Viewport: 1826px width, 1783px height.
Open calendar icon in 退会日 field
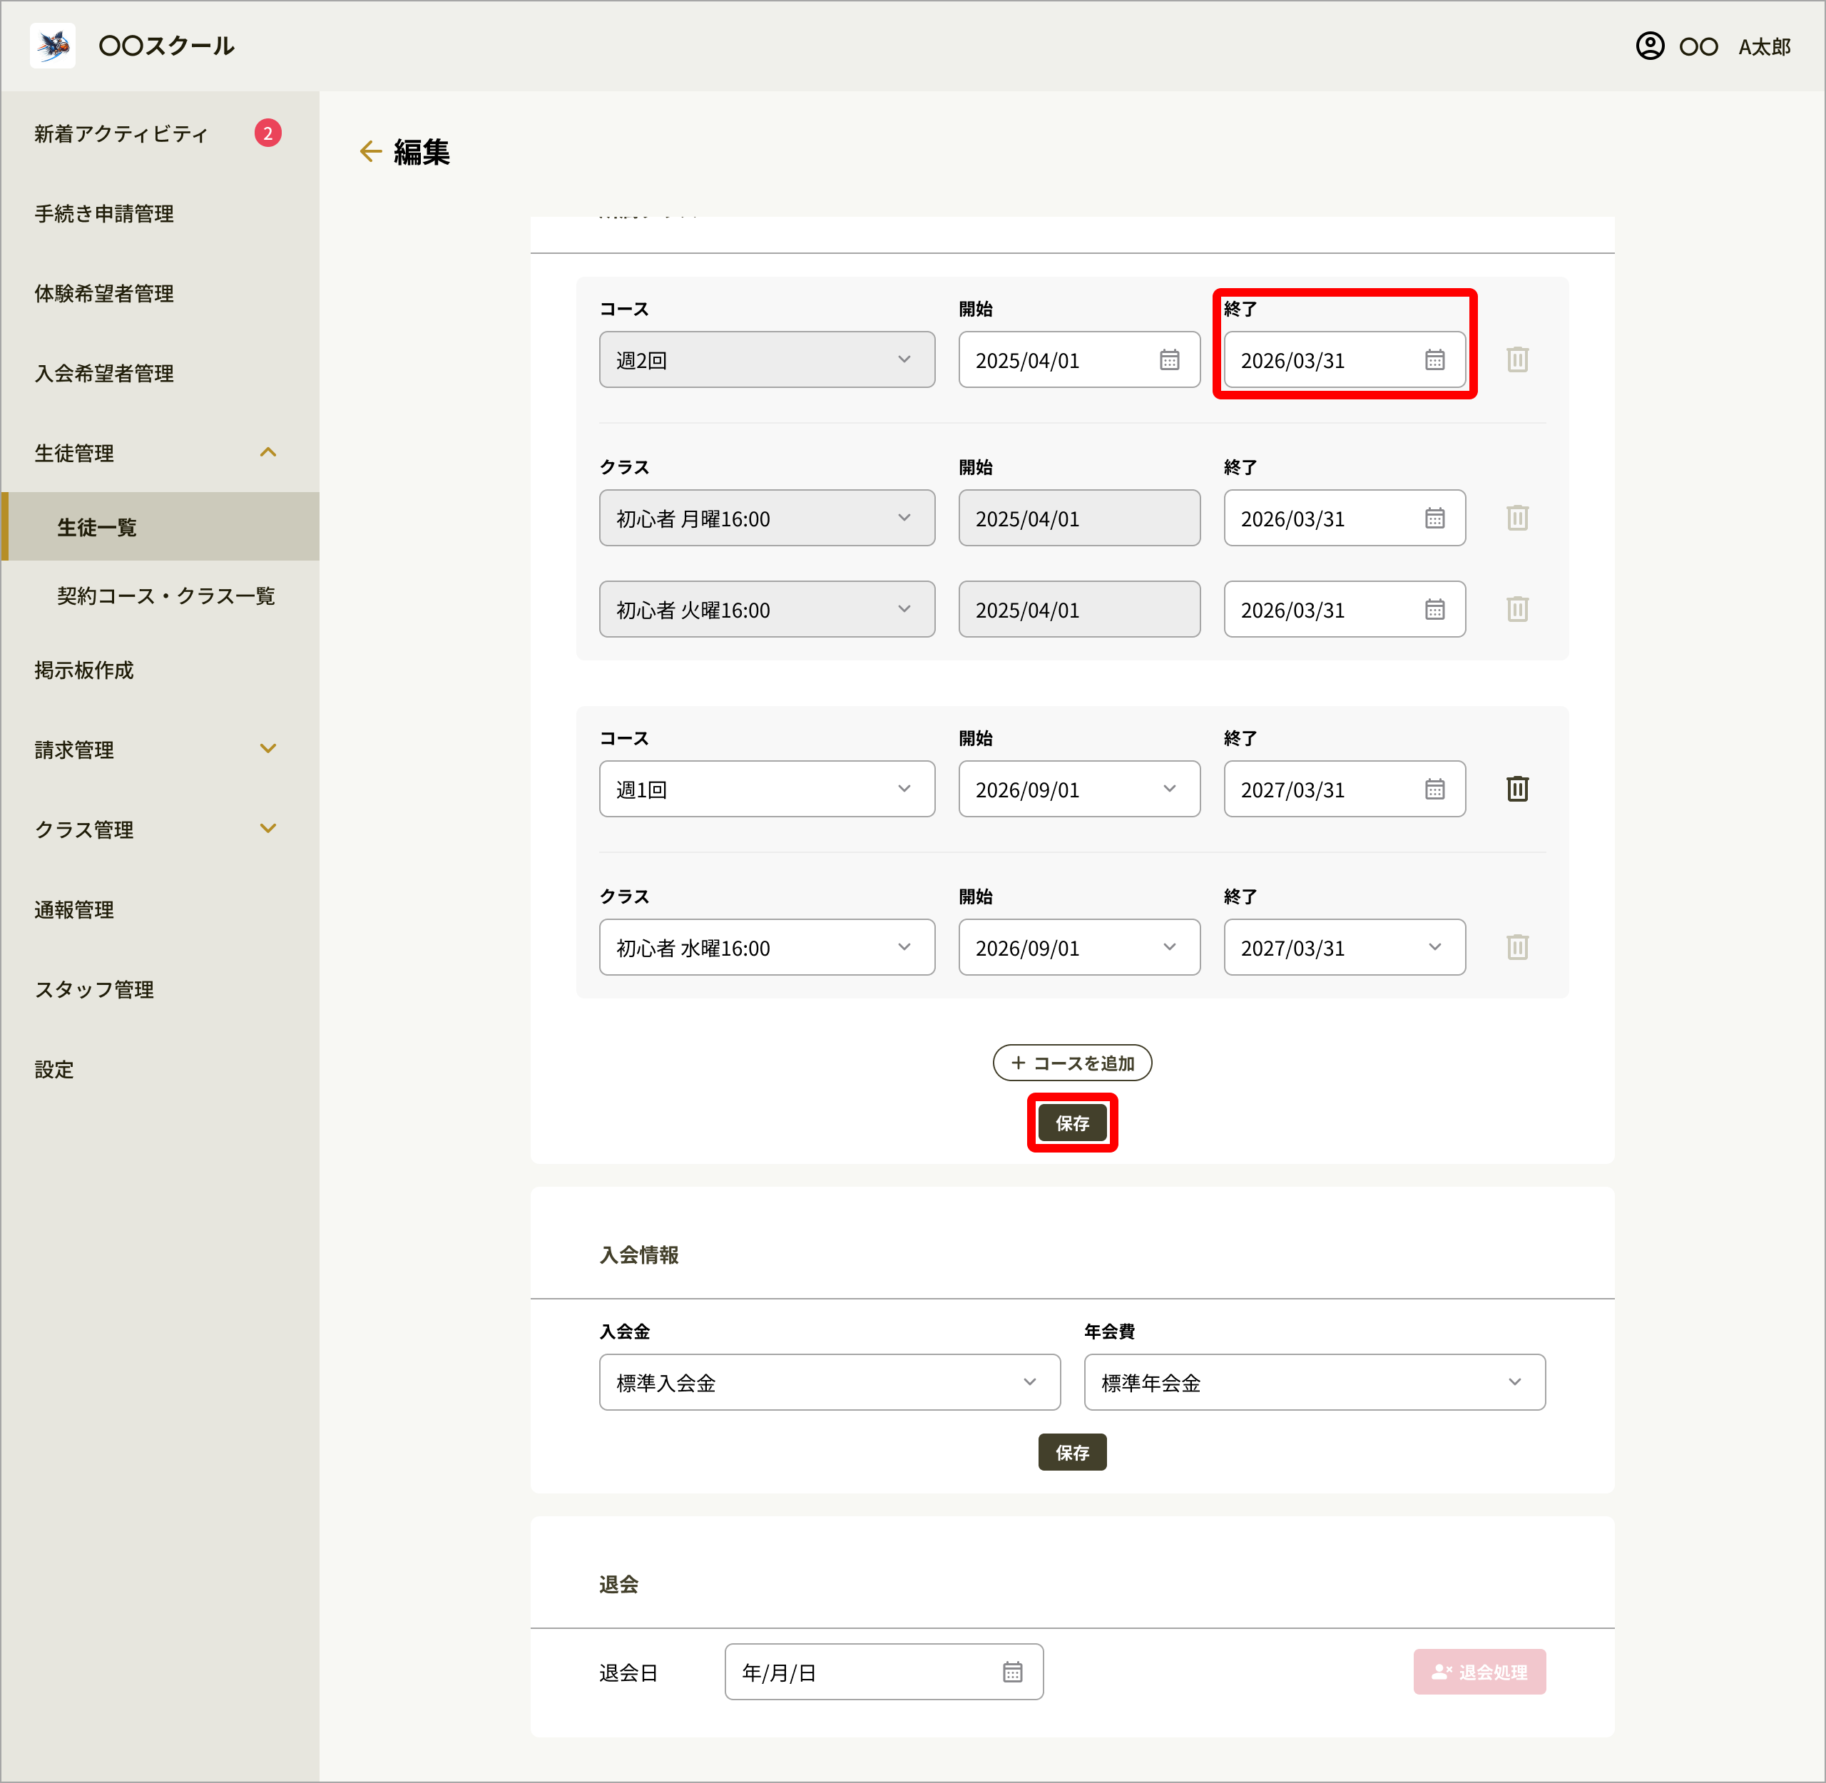[1012, 1672]
